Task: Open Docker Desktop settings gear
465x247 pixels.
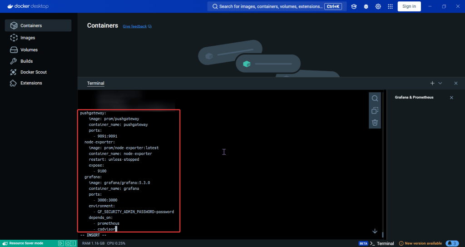Action: [x=378, y=6]
